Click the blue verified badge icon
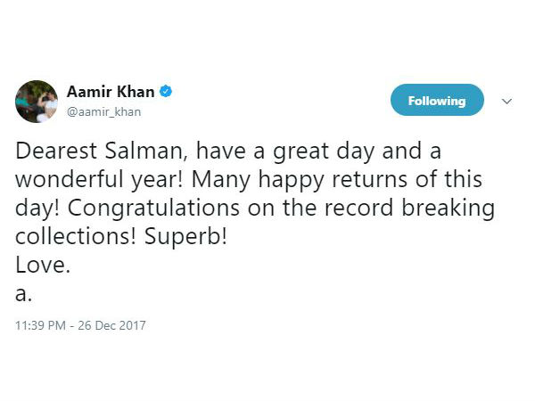The width and height of the screenshot is (535, 401). click(166, 92)
